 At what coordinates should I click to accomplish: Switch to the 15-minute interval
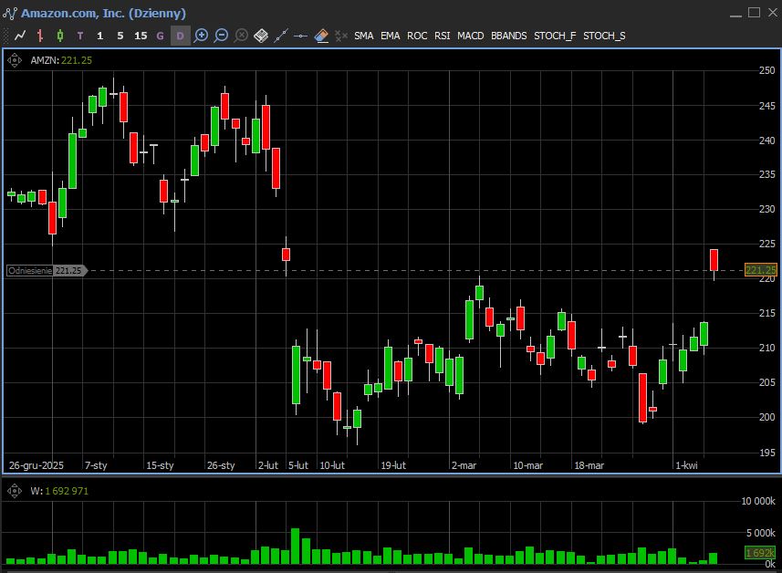(x=141, y=36)
